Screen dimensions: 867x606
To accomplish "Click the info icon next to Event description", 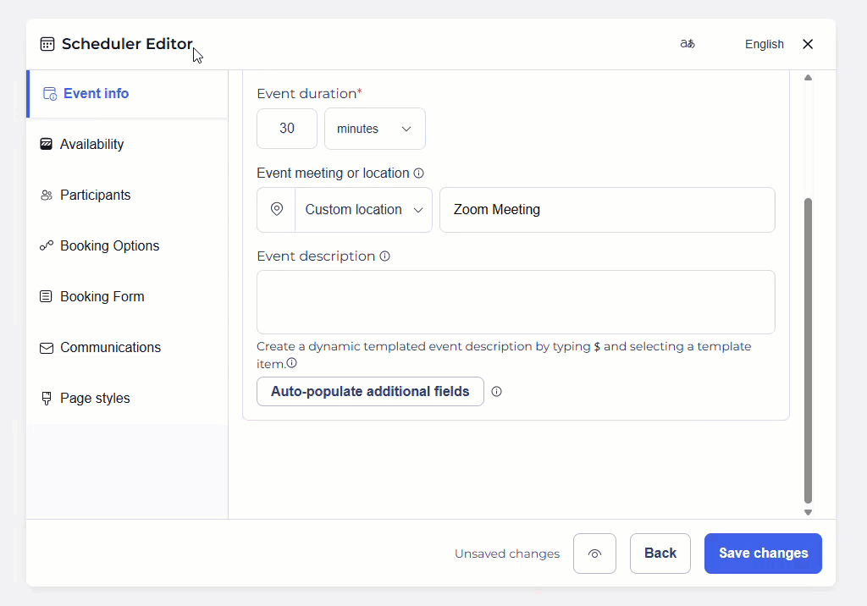I will pos(384,256).
